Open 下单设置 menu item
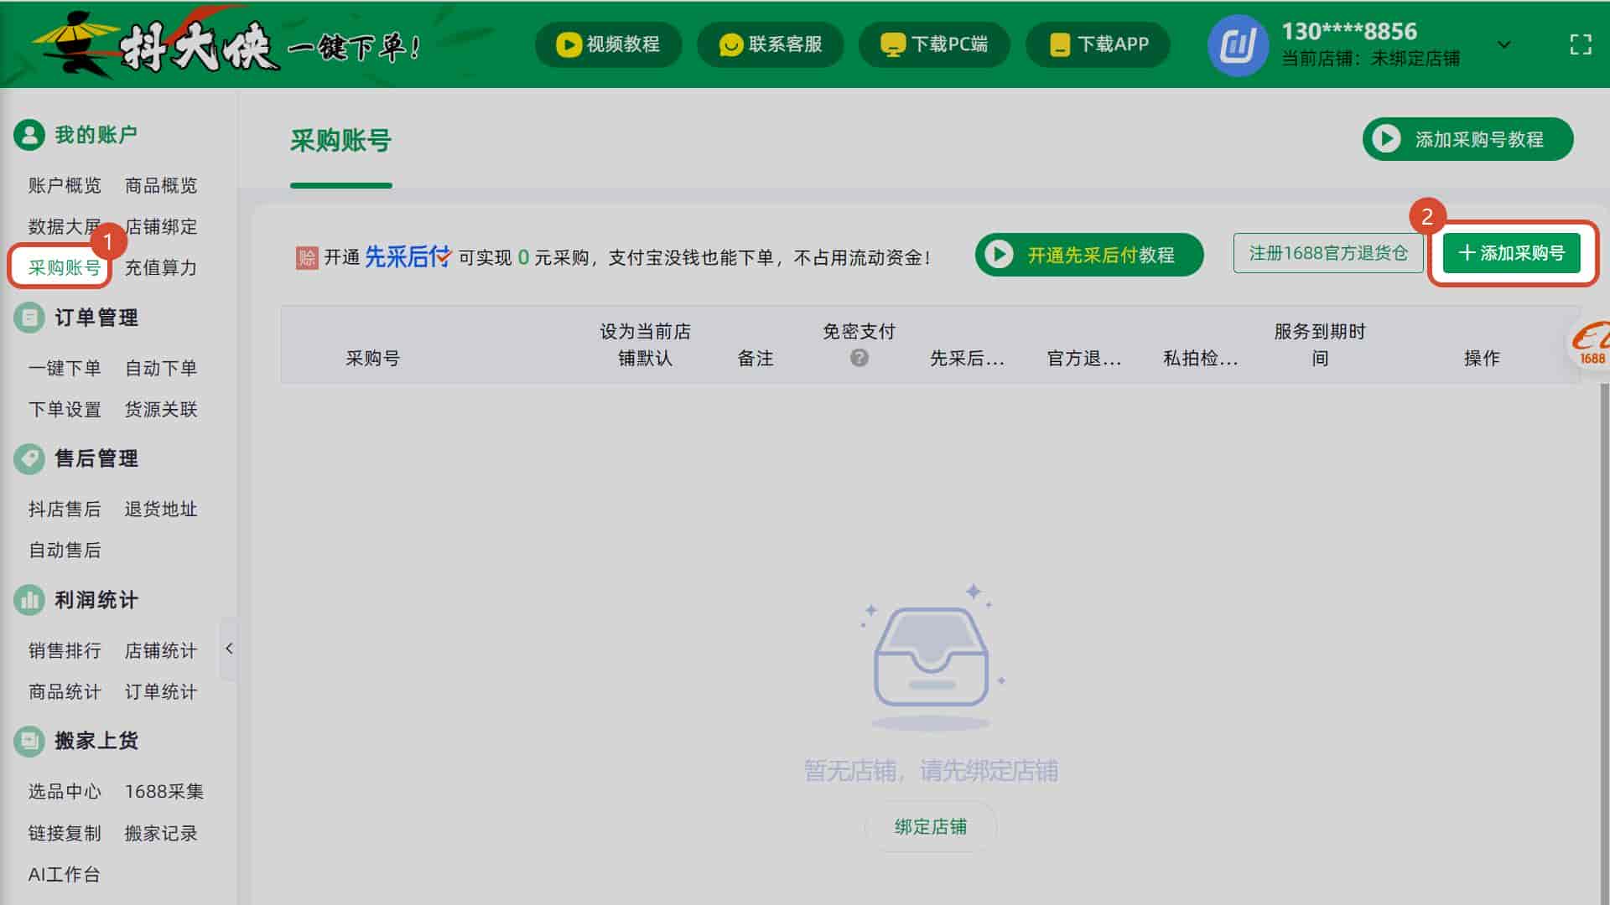Viewport: 1610px width, 905px height. pyautogui.click(x=65, y=409)
